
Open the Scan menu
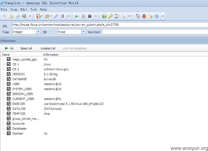click(14, 9)
